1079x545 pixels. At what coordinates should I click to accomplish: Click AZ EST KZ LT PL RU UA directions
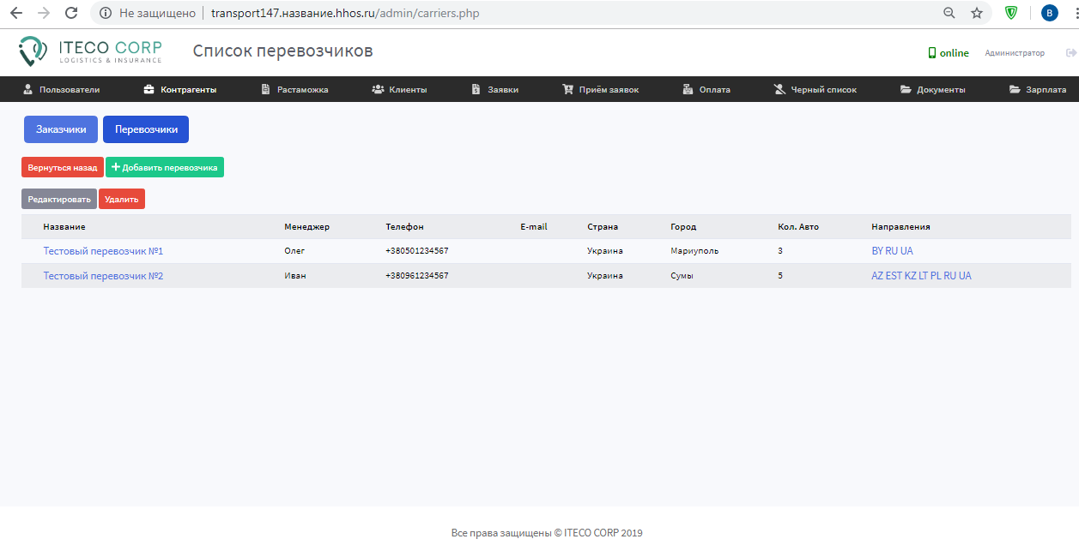[921, 276]
